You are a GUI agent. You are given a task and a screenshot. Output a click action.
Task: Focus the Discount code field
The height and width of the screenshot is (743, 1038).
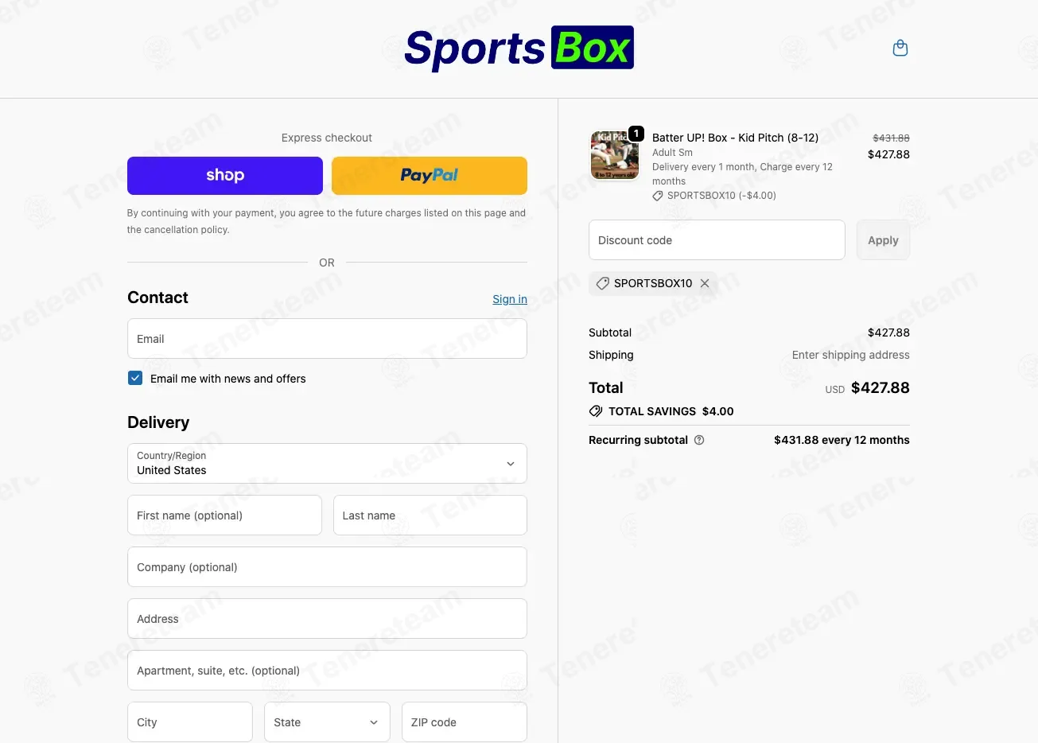(717, 240)
